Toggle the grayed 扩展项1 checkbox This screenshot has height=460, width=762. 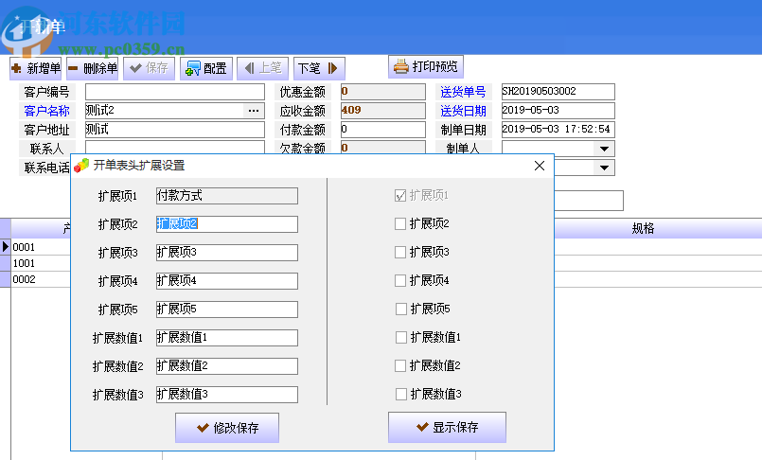[x=400, y=196]
